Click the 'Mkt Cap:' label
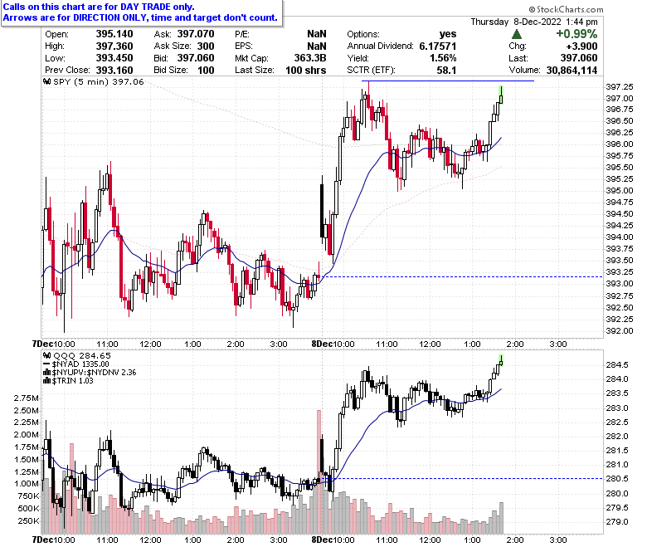The image size is (647, 547). (x=251, y=58)
